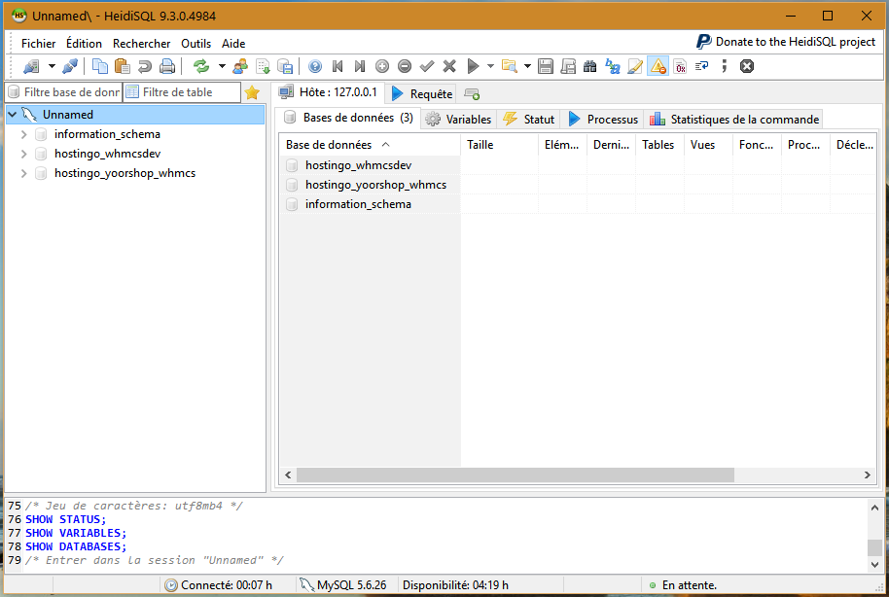Sort by Base de données column header

(370, 145)
